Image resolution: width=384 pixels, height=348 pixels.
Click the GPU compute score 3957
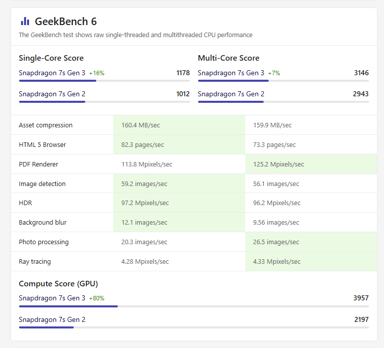360,298
